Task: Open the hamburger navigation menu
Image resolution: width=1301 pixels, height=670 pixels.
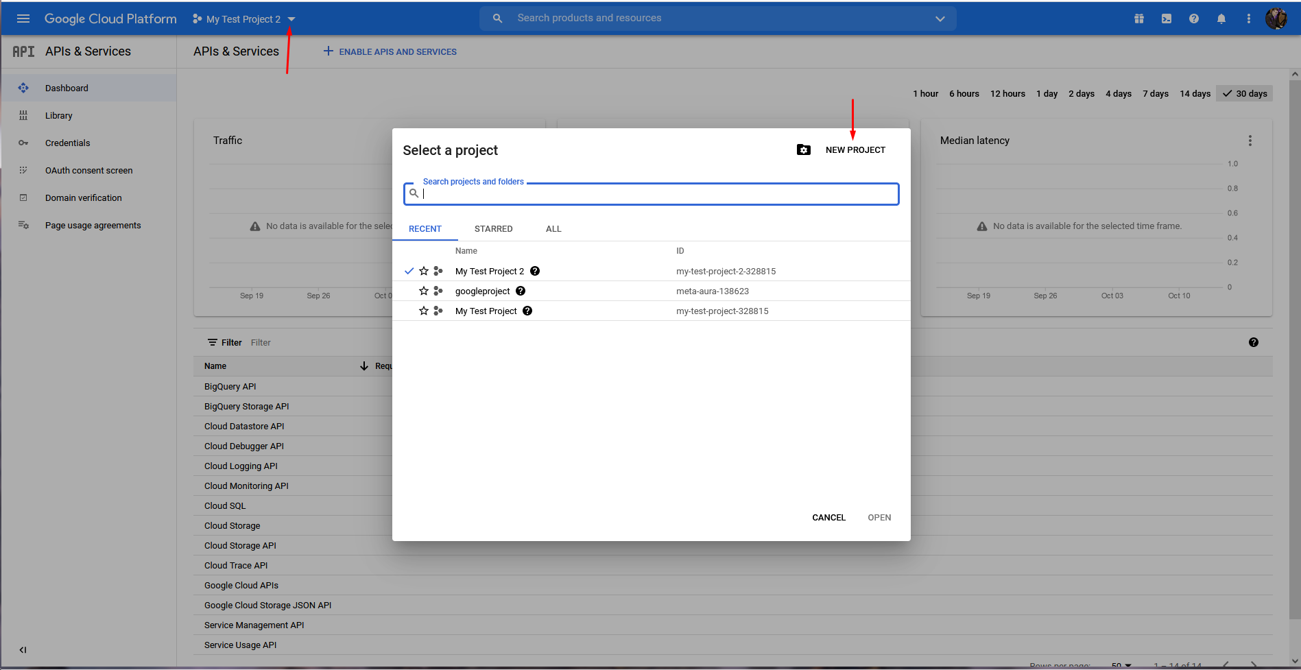Action: point(23,19)
